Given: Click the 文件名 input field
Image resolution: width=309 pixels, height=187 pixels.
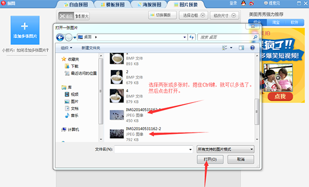Looking at the screenshot, I should tap(153, 149).
